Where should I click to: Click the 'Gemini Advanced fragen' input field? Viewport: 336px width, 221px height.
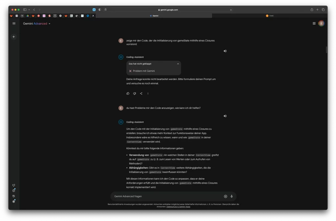[x=164, y=196]
